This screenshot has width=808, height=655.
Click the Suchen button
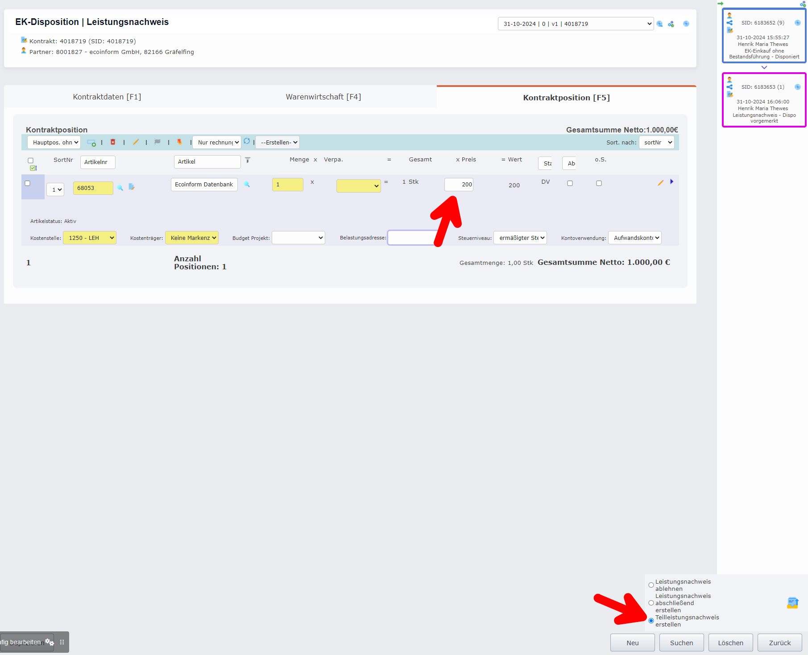[x=681, y=643]
